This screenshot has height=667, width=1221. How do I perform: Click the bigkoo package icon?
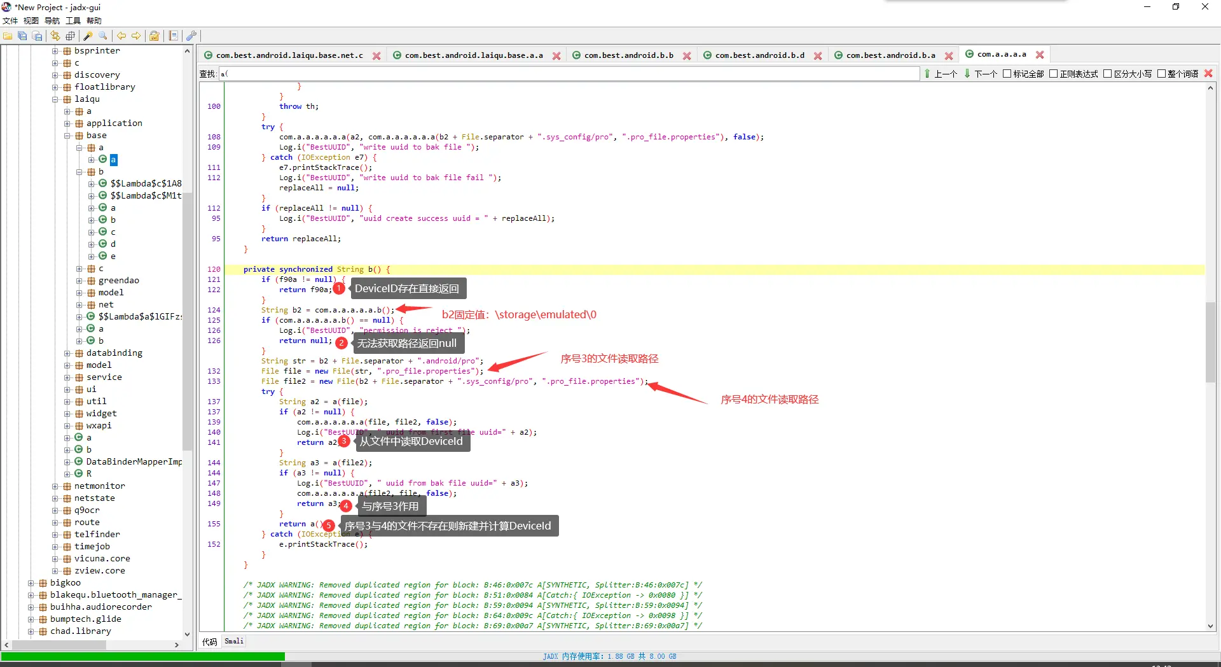43,583
